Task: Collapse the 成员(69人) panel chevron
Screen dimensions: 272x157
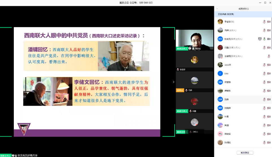Action: pos(217,9)
